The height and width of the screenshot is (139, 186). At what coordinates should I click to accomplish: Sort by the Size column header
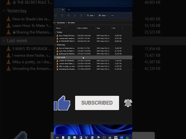114,28
